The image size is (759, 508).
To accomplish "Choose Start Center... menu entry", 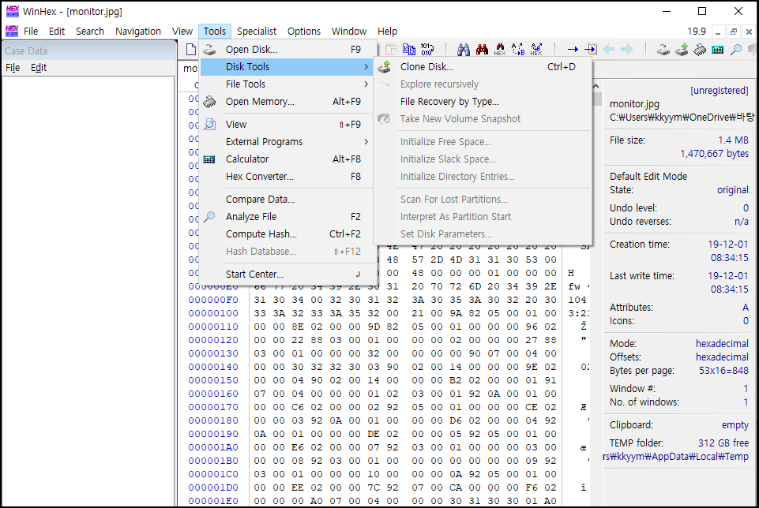I will (286, 274).
